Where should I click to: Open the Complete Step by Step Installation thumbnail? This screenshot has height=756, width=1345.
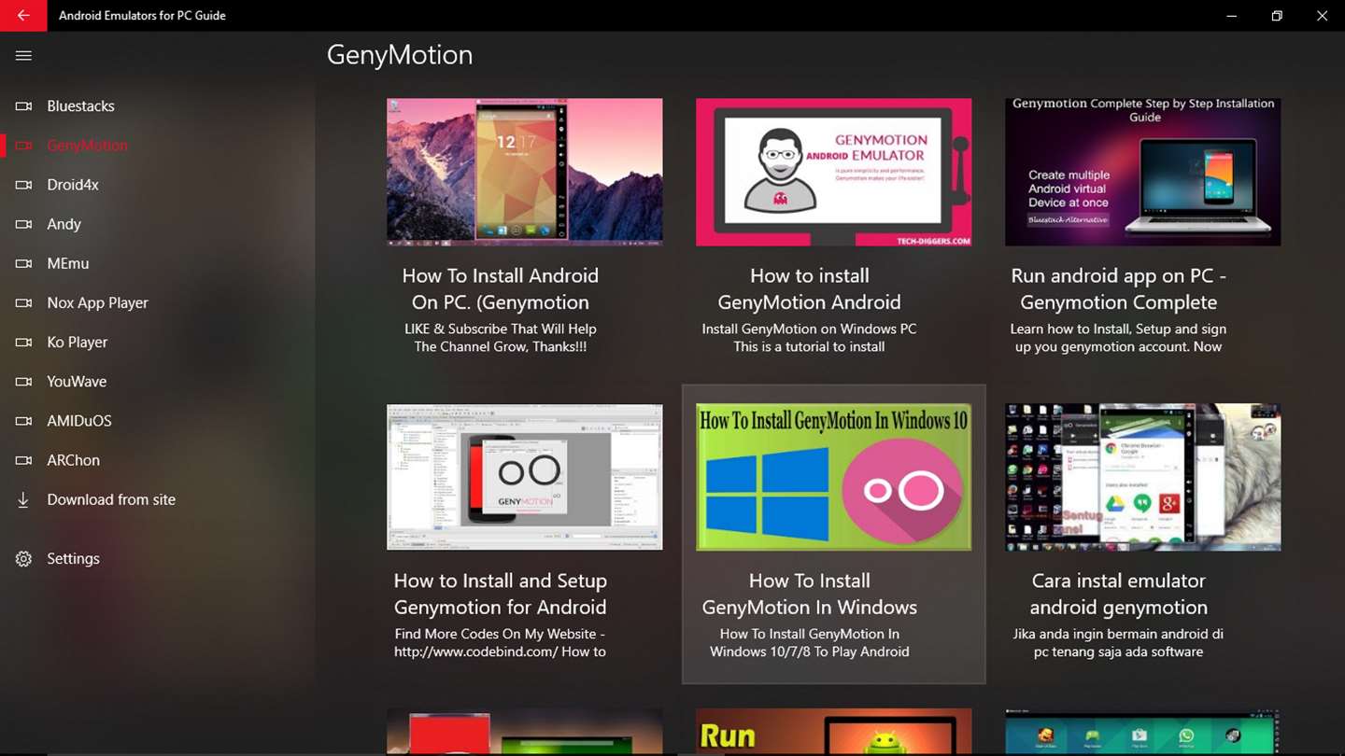click(x=1142, y=172)
